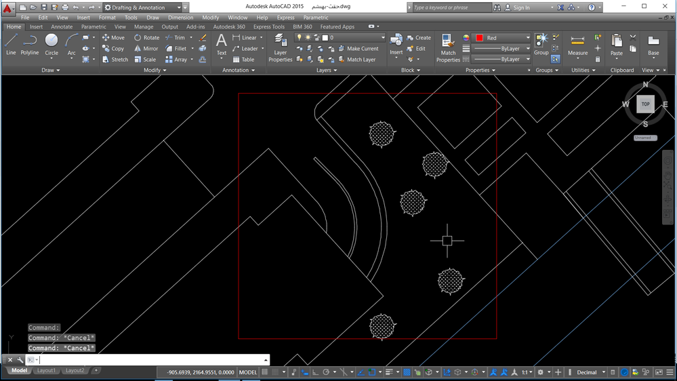The image size is (677, 381).
Task: Toggle MODEL space button
Action: click(x=248, y=372)
